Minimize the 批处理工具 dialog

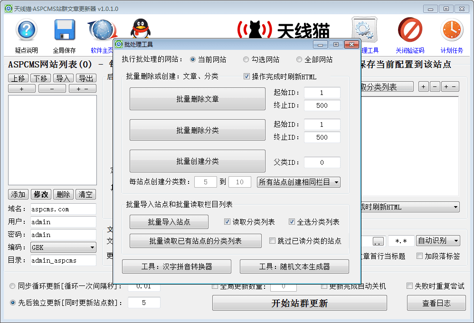coord(320,45)
